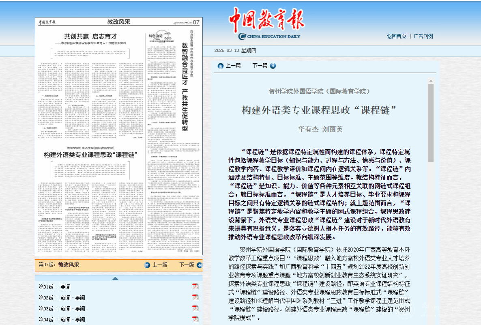Image resolution: width=481 pixels, height=325 pixels.
Task: Click the subtitle 贺州学院外语学院（国际教育学院）
Action: coord(319,91)
